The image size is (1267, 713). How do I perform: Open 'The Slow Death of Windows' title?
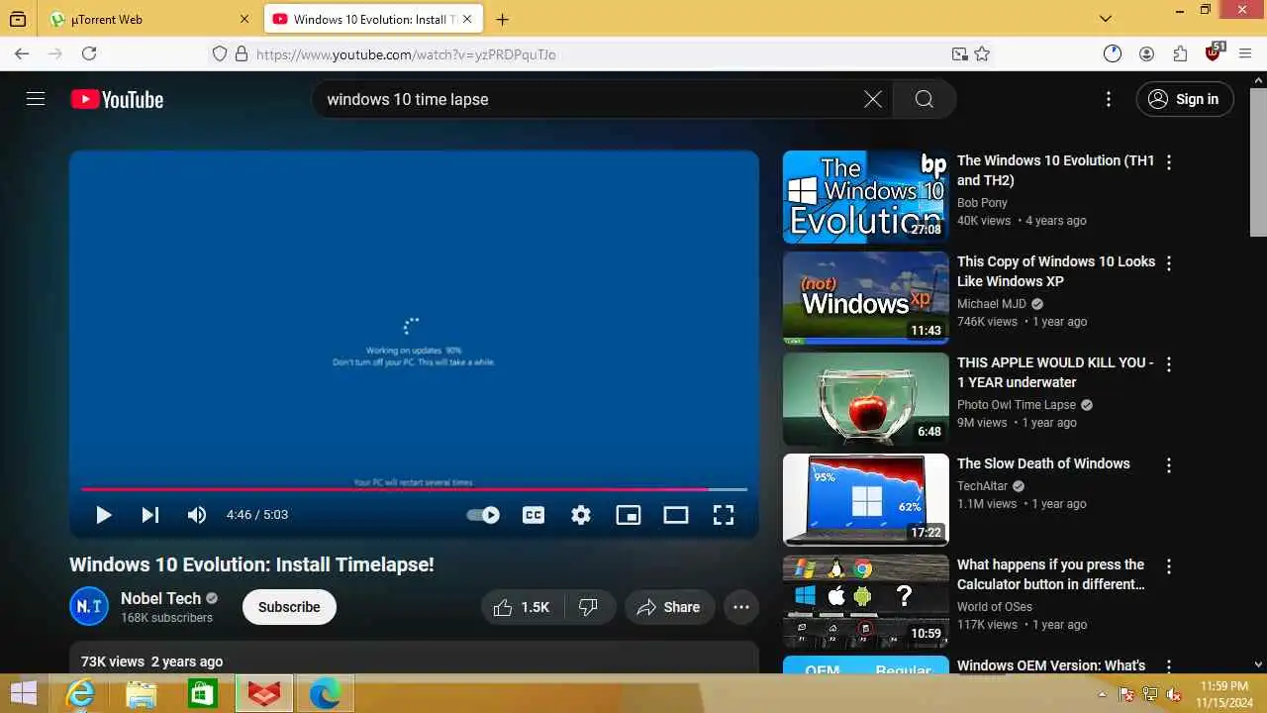tap(1043, 463)
